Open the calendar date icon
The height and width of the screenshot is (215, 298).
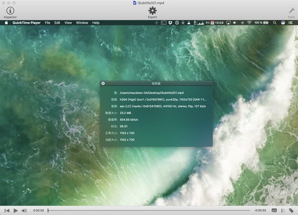pyautogui.click(x=212, y=23)
